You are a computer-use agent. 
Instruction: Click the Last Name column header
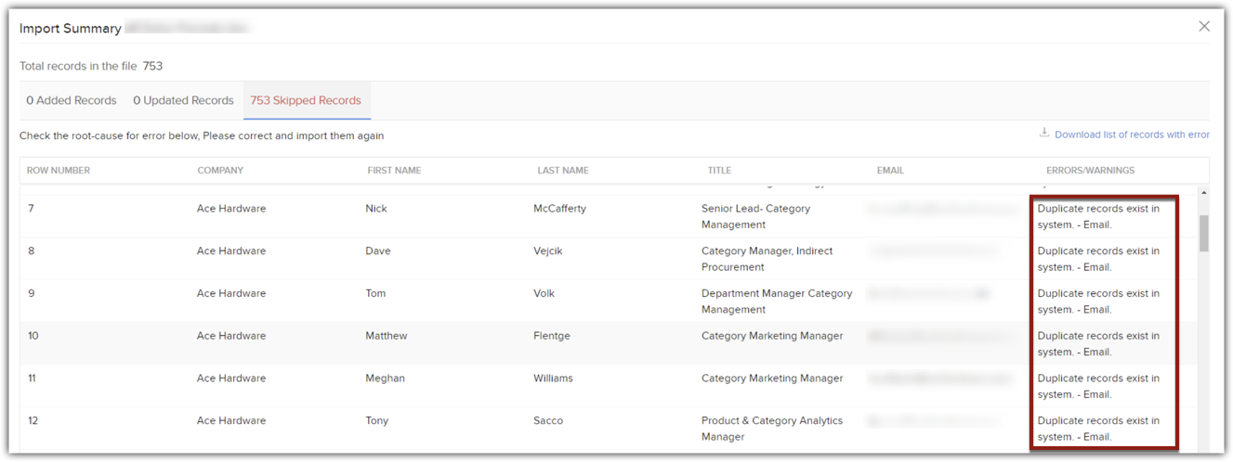pyautogui.click(x=562, y=171)
